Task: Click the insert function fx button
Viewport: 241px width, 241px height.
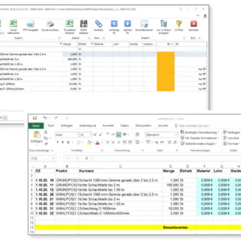Action: pos(87,158)
